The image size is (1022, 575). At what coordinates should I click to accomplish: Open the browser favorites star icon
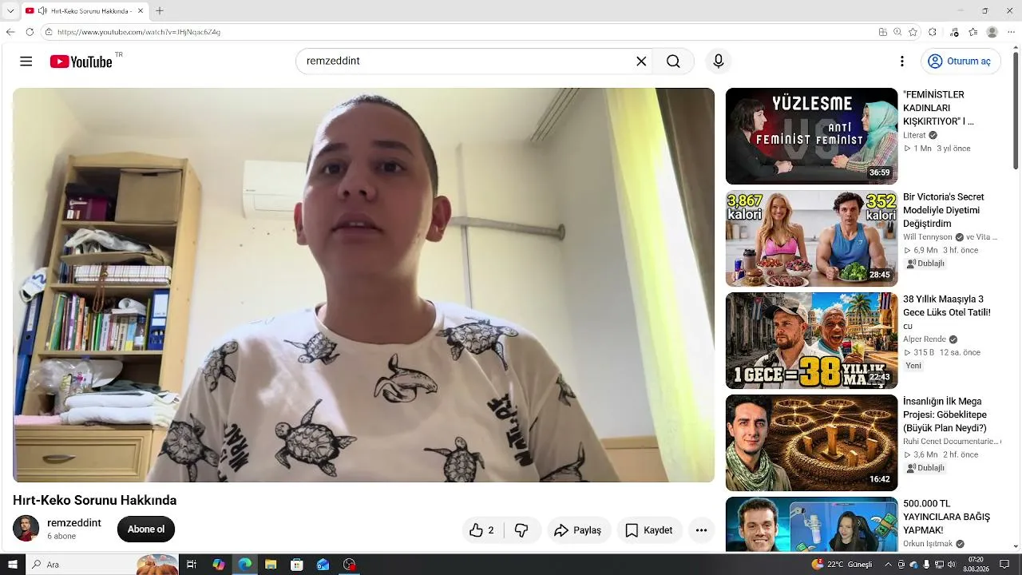(x=973, y=32)
